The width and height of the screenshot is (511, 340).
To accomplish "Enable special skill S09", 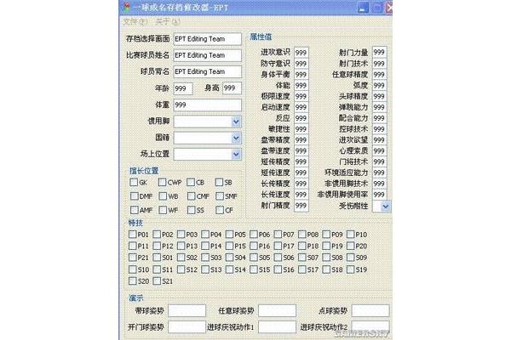I will (351, 258).
